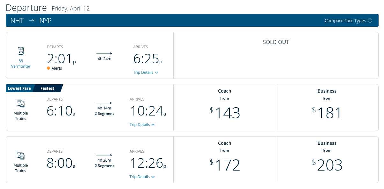
Task: Click the 2 Segment label under 4h 26m
Action: [x=104, y=166]
